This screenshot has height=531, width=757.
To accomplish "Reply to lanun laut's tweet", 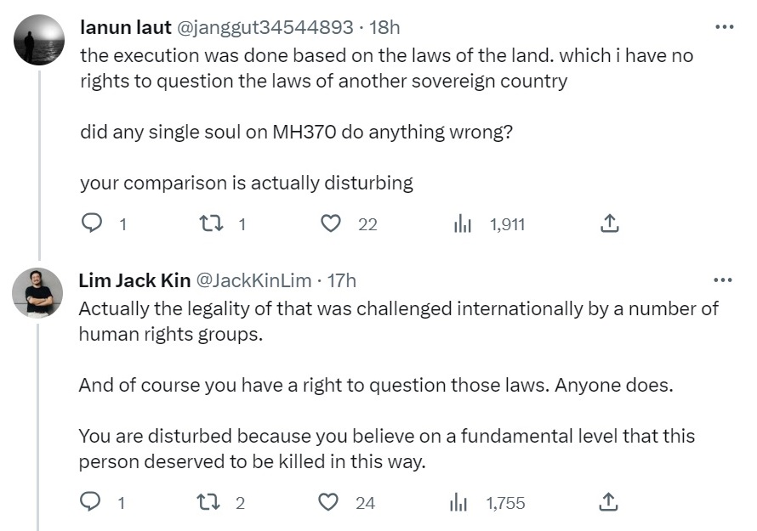I will click(92, 224).
